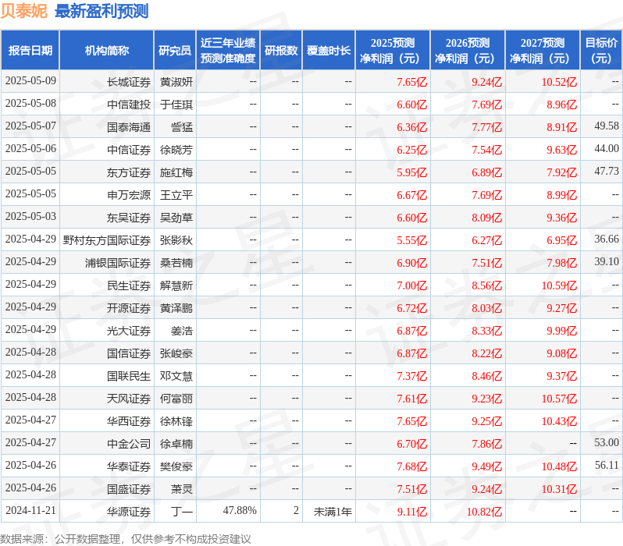
Task: Click the 2026预测净利润 header
Action: click(x=468, y=51)
